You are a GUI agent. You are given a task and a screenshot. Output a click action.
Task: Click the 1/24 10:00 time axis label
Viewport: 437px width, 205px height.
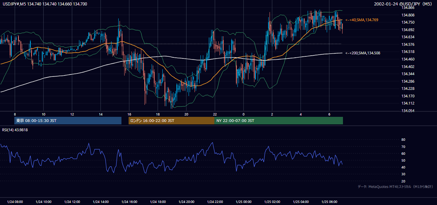coord(43,202)
